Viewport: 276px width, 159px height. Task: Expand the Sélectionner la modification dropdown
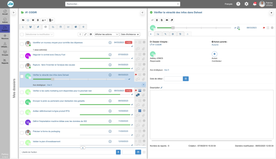(39, 34)
